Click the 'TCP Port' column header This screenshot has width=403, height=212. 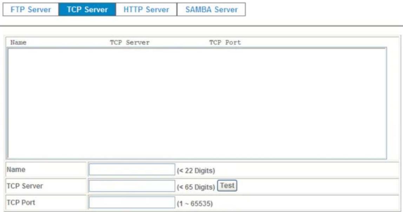tap(225, 42)
